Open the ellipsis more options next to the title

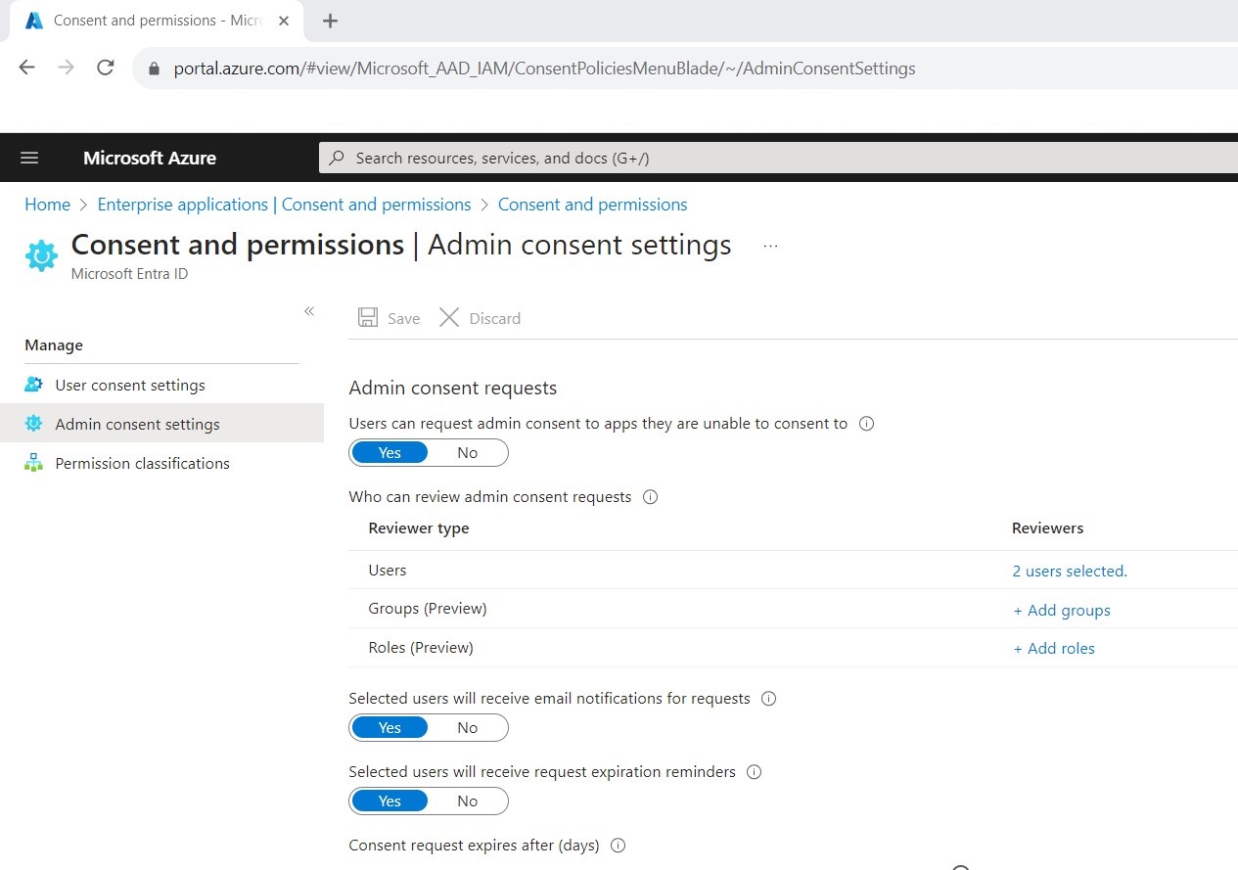[770, 246]
